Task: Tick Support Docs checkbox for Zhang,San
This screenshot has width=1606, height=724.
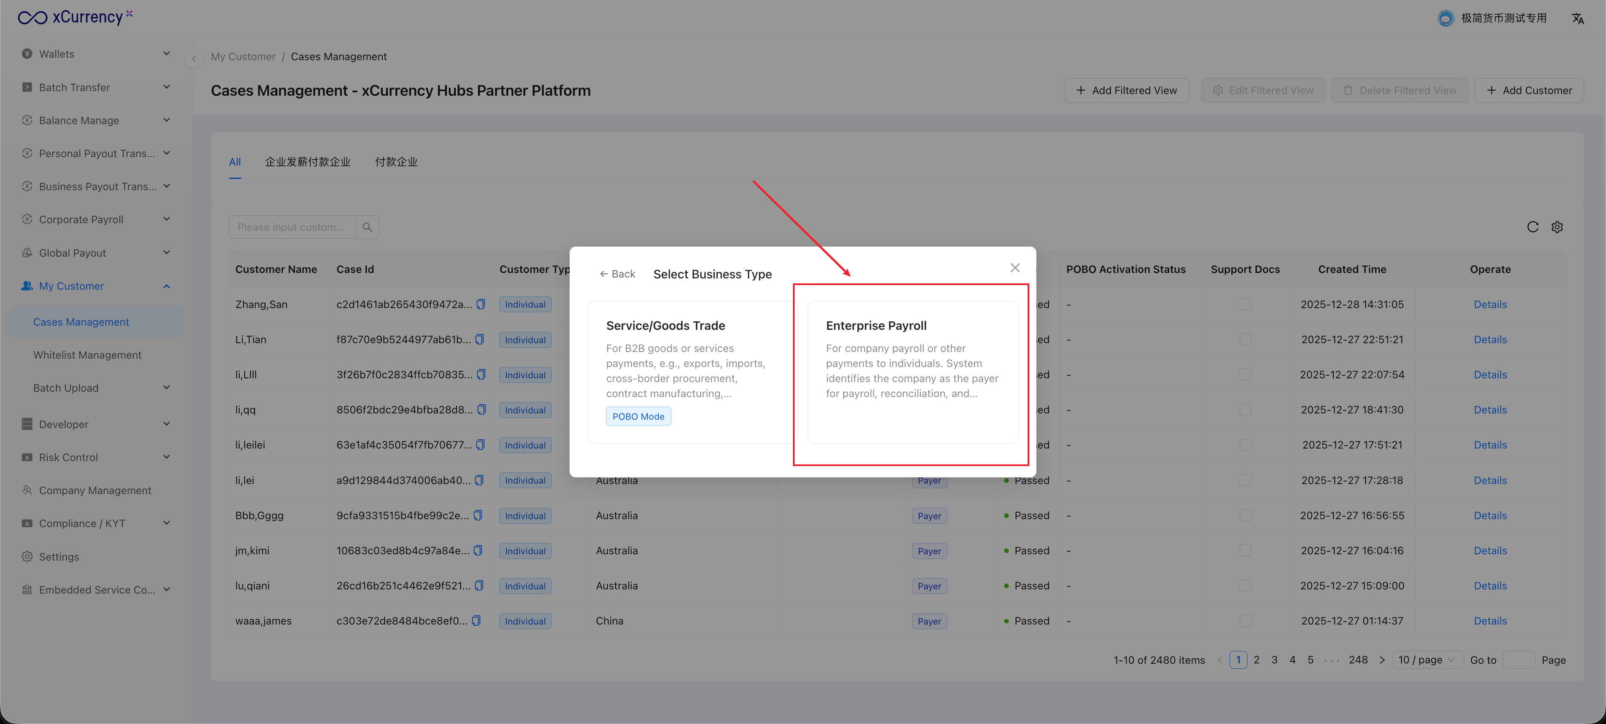Action: (x=1245, y=304)
